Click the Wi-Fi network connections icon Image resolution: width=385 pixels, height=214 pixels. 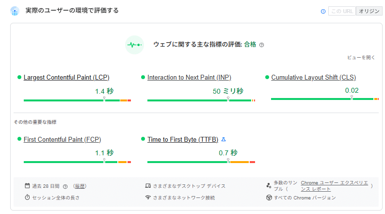(x=148, y=198)
